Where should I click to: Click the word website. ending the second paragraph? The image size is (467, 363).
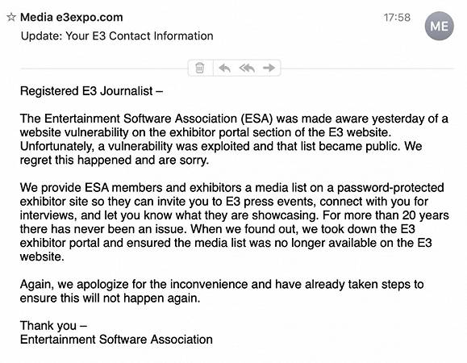click(42, 257)
